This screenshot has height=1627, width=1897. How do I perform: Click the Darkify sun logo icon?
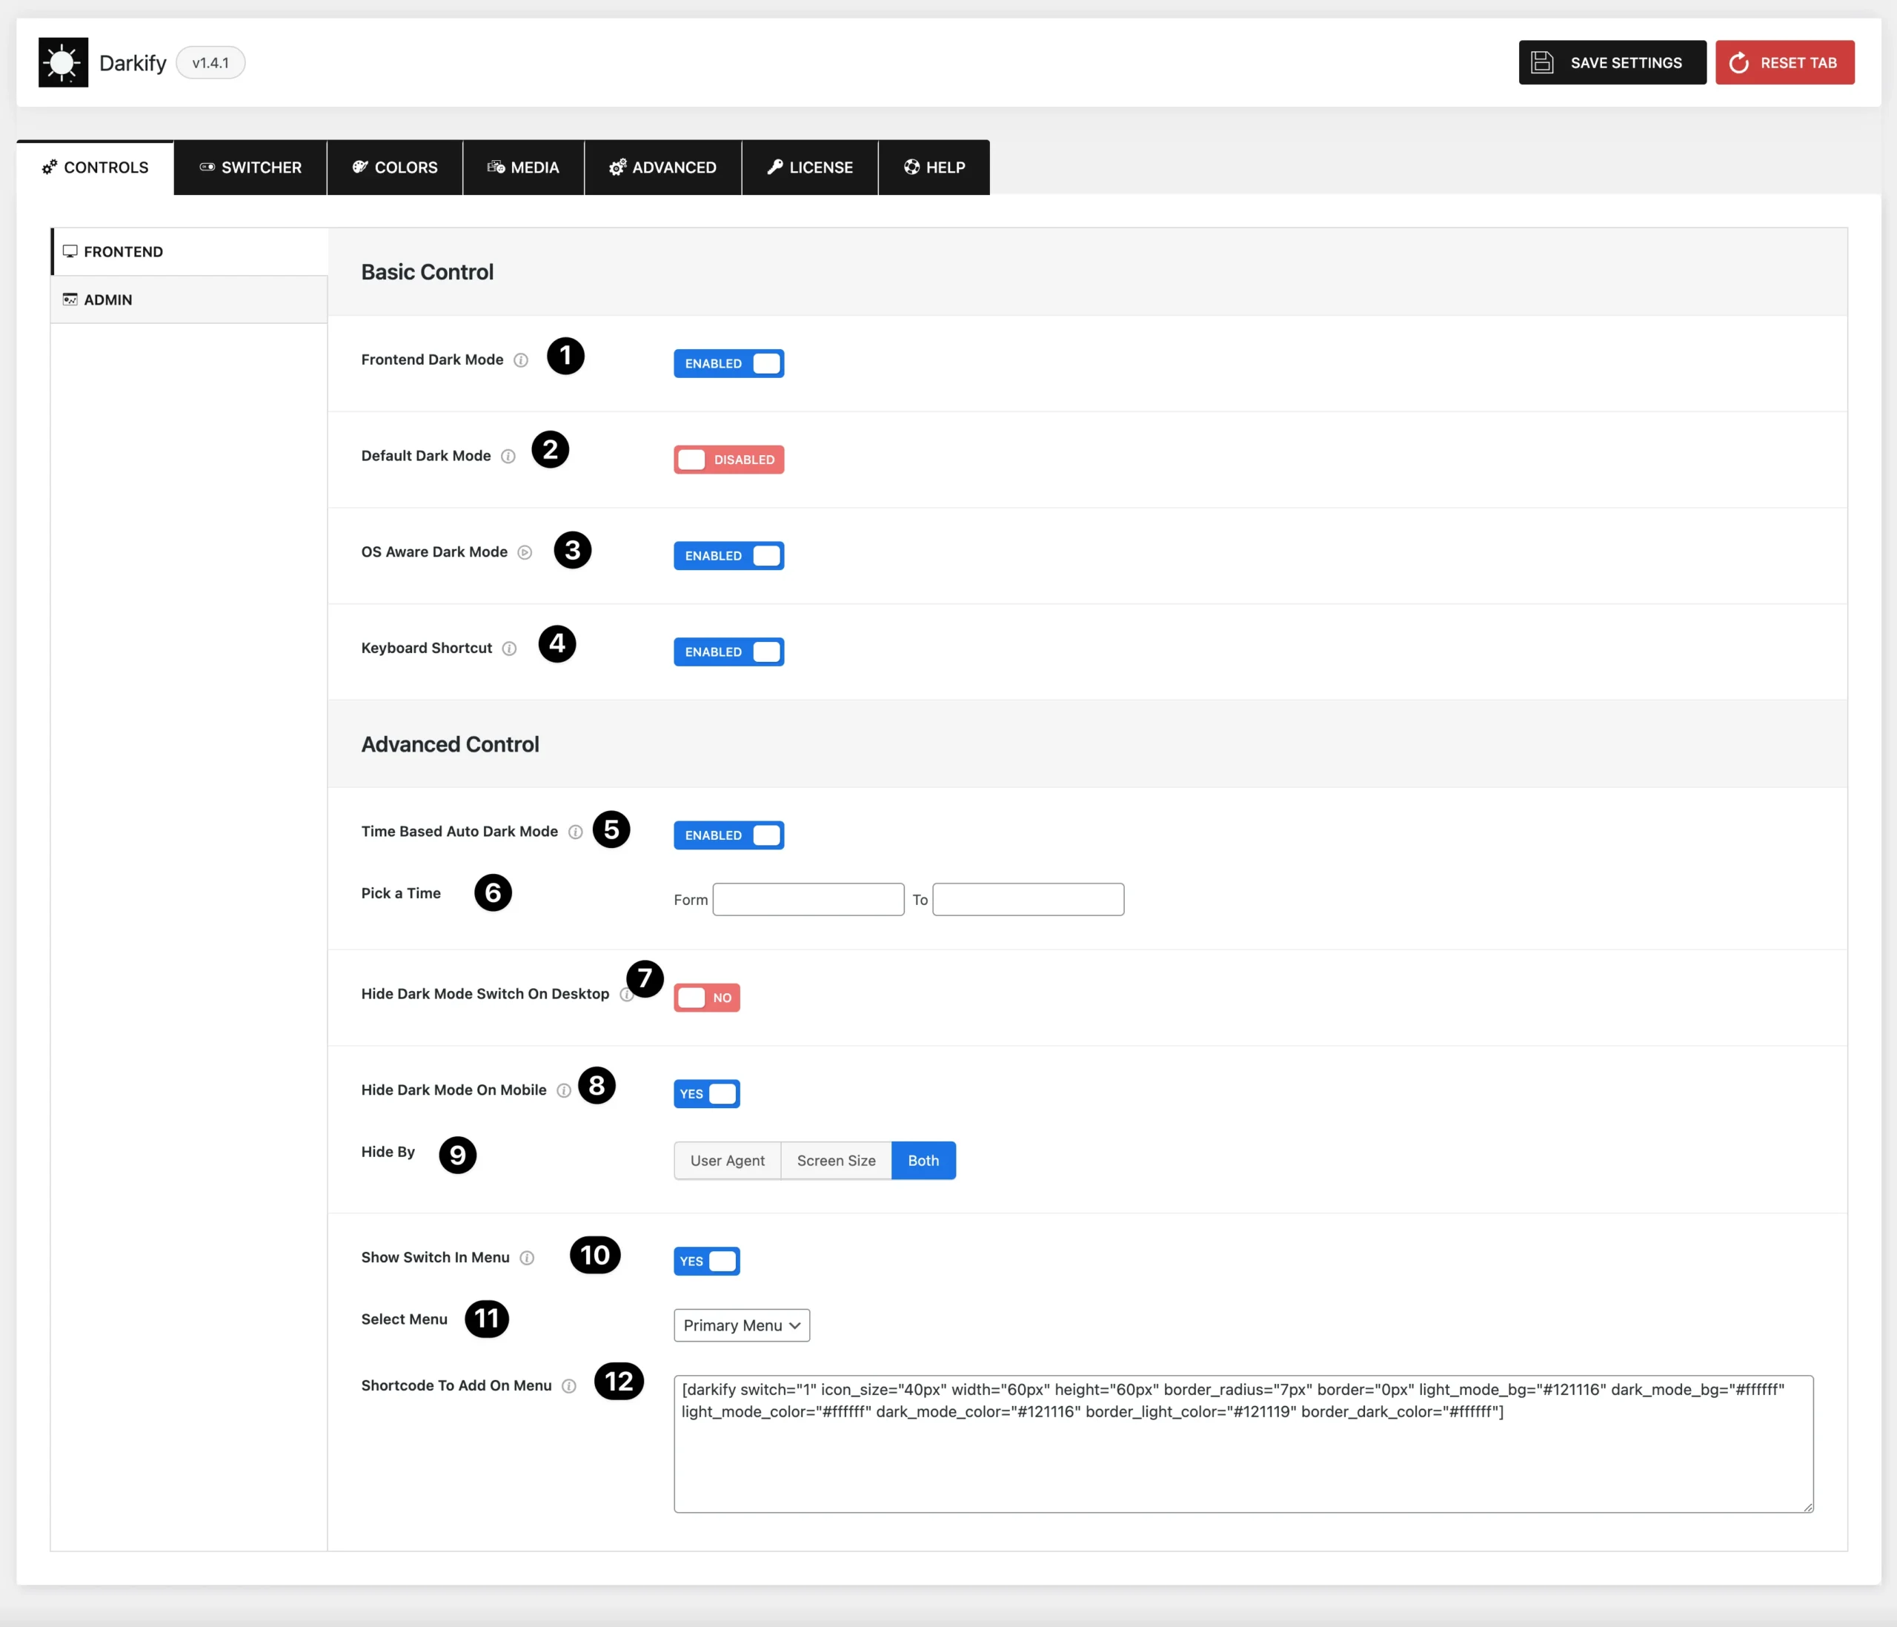pos(63,62)
